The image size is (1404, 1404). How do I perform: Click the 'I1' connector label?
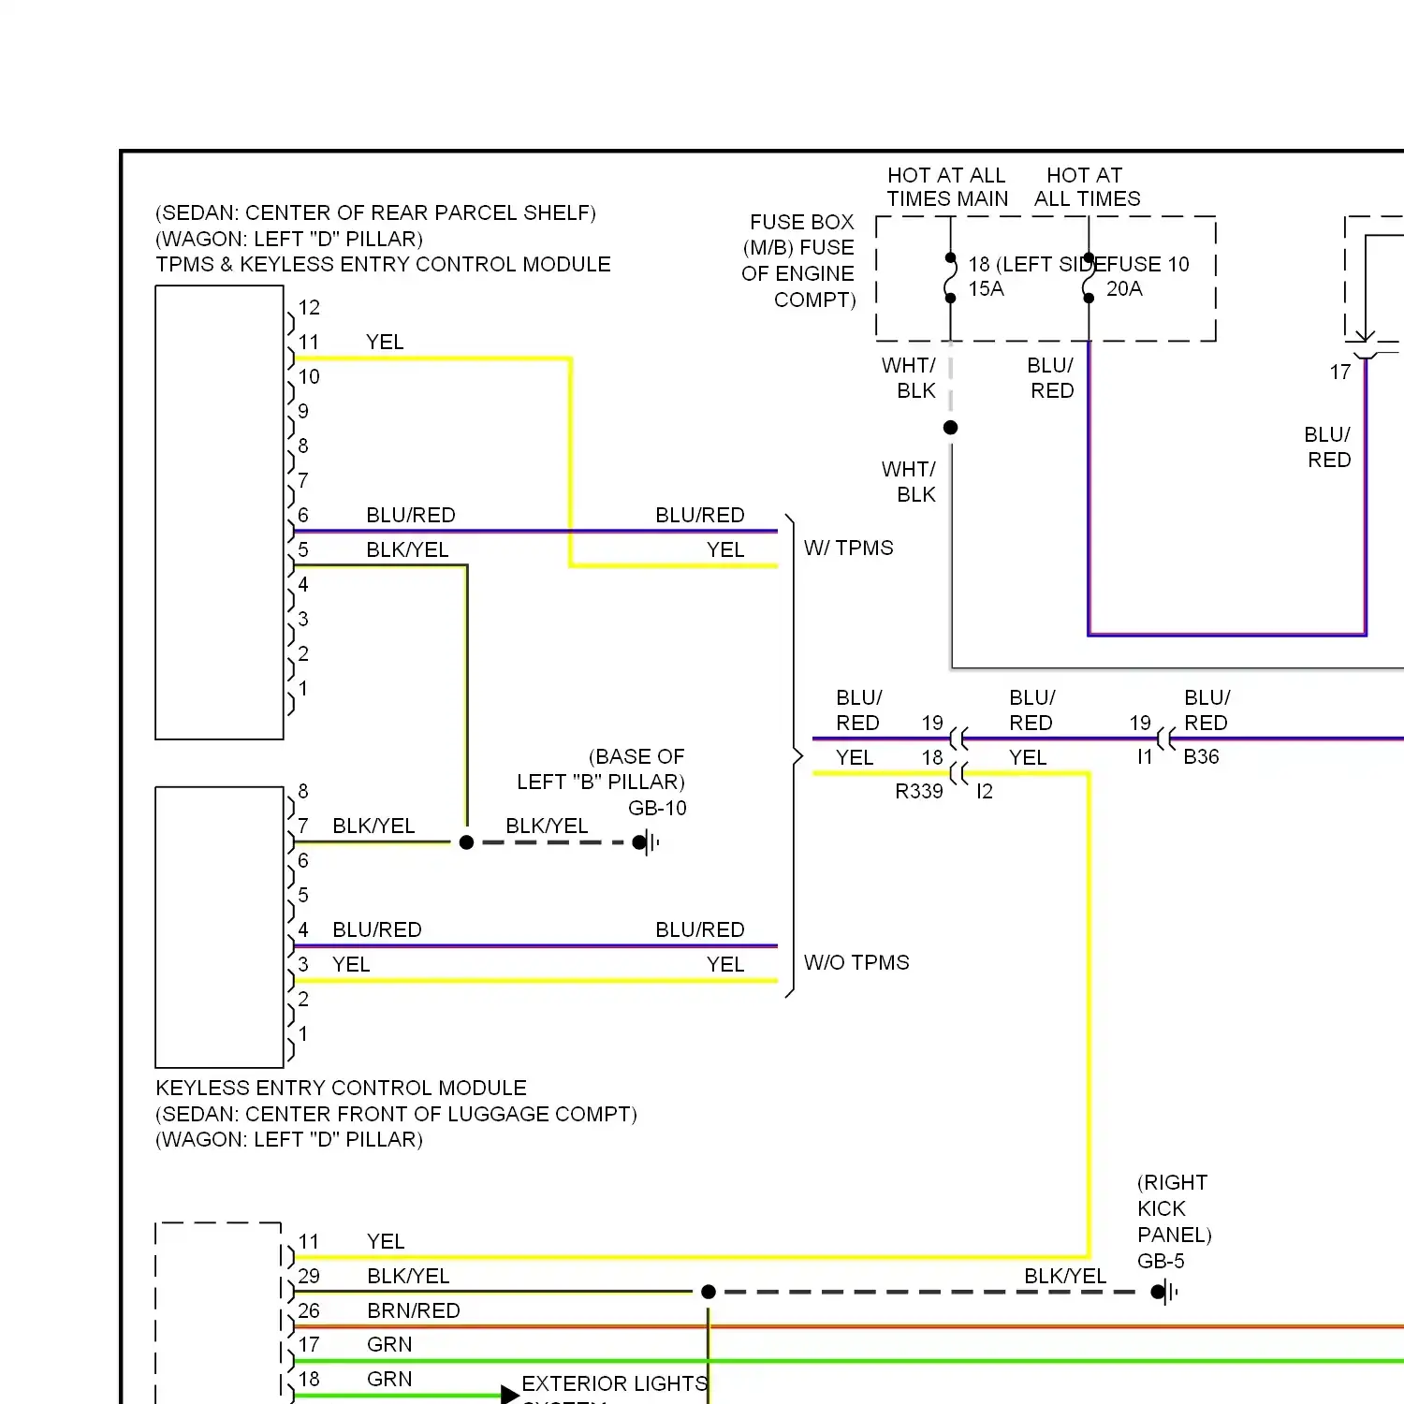1145,757
